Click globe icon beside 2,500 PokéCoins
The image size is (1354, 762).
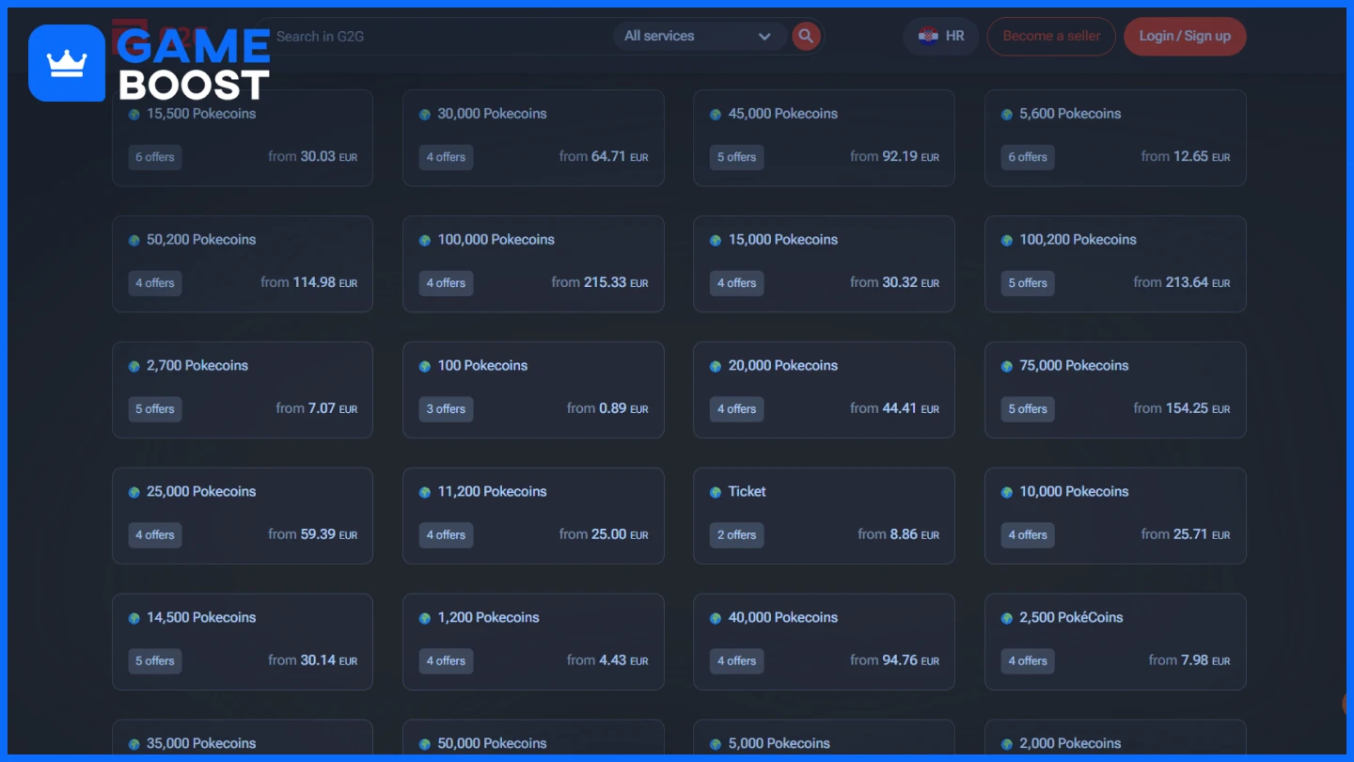point(1007,618)
